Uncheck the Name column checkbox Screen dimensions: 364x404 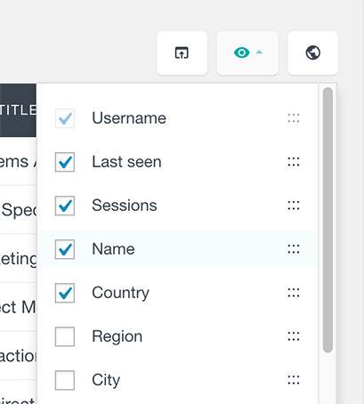pos(65,249)
